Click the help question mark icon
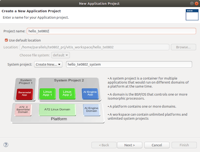Image resolution: width=200 pixels, height=152 pixels. [x=6, y=145]
